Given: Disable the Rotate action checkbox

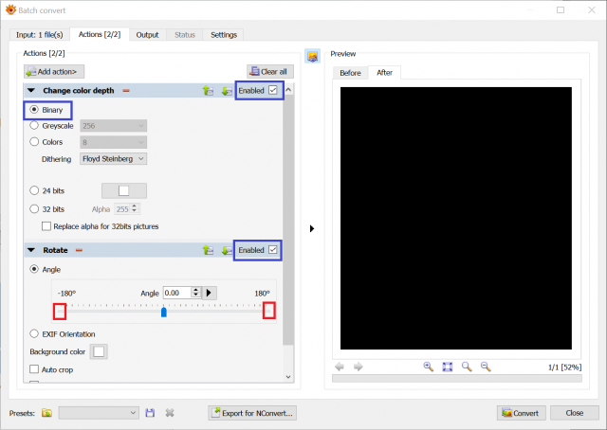Looking at the screenshot, I should pos(272,250).
